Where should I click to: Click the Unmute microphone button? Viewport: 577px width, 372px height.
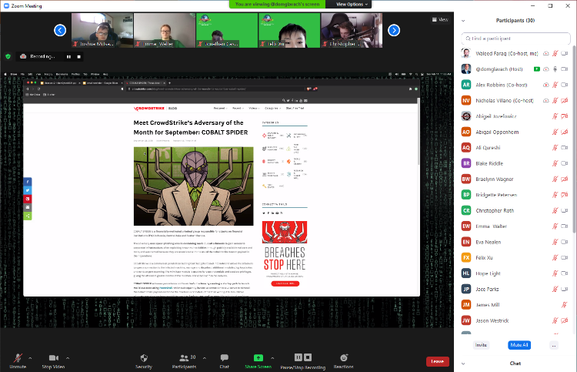tap(18, 360)
